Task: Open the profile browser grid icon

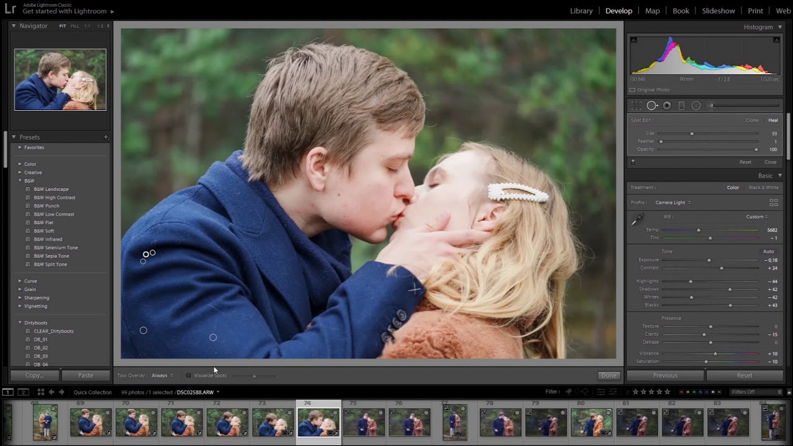Action: [773, 203]
